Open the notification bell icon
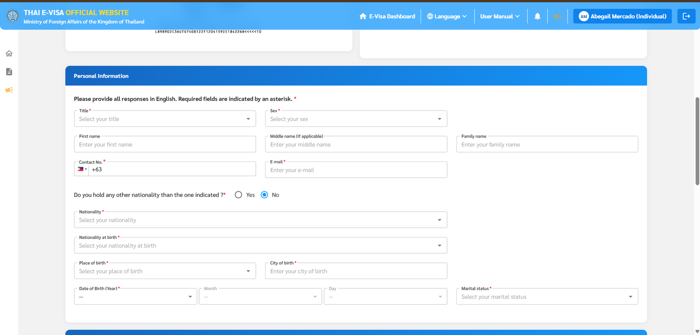Viewport: 700px width, 335px height. [x=537, y=16]
